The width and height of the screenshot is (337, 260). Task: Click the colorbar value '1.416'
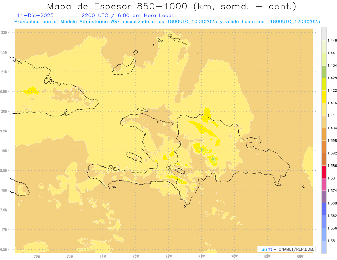(333, 103)
